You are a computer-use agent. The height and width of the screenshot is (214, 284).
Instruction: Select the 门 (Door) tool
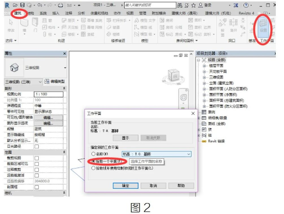35,25
